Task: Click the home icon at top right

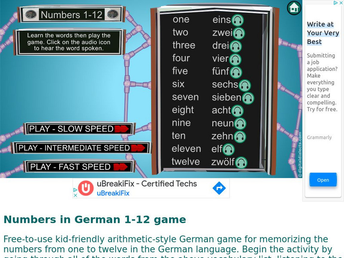Action: click(294, 8)
